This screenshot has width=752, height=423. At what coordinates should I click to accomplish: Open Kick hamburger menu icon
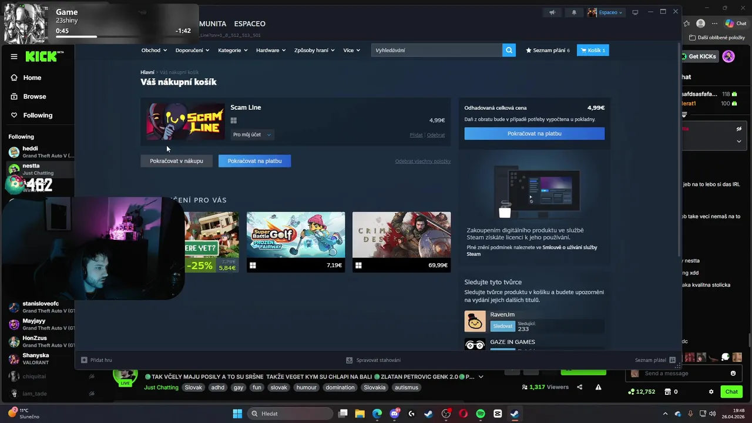[14, 56]
